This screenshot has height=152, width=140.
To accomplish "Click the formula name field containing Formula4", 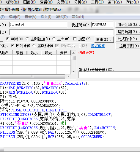I will tap(38, 25).
